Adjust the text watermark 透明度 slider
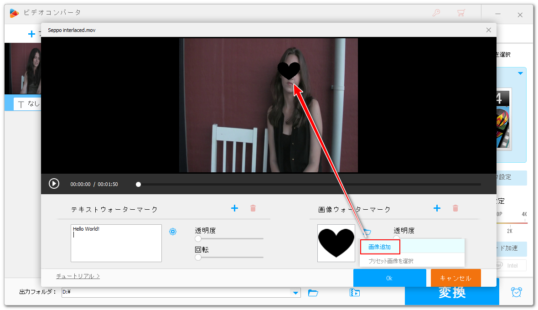This screenshot has height=310, width=538. [x=198, y=238]
